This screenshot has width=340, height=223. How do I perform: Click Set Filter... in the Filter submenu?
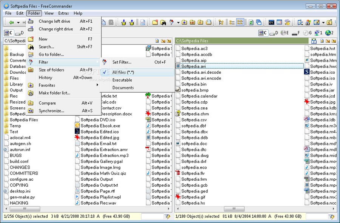pyautogui.click(x=138, y=62)
